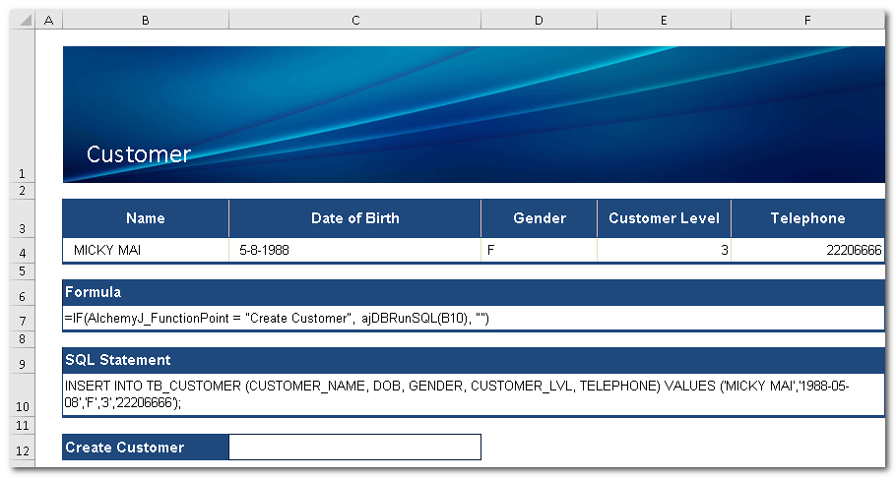Select column B header
This screenshot has width=896, height=478.
coord(146,20)
